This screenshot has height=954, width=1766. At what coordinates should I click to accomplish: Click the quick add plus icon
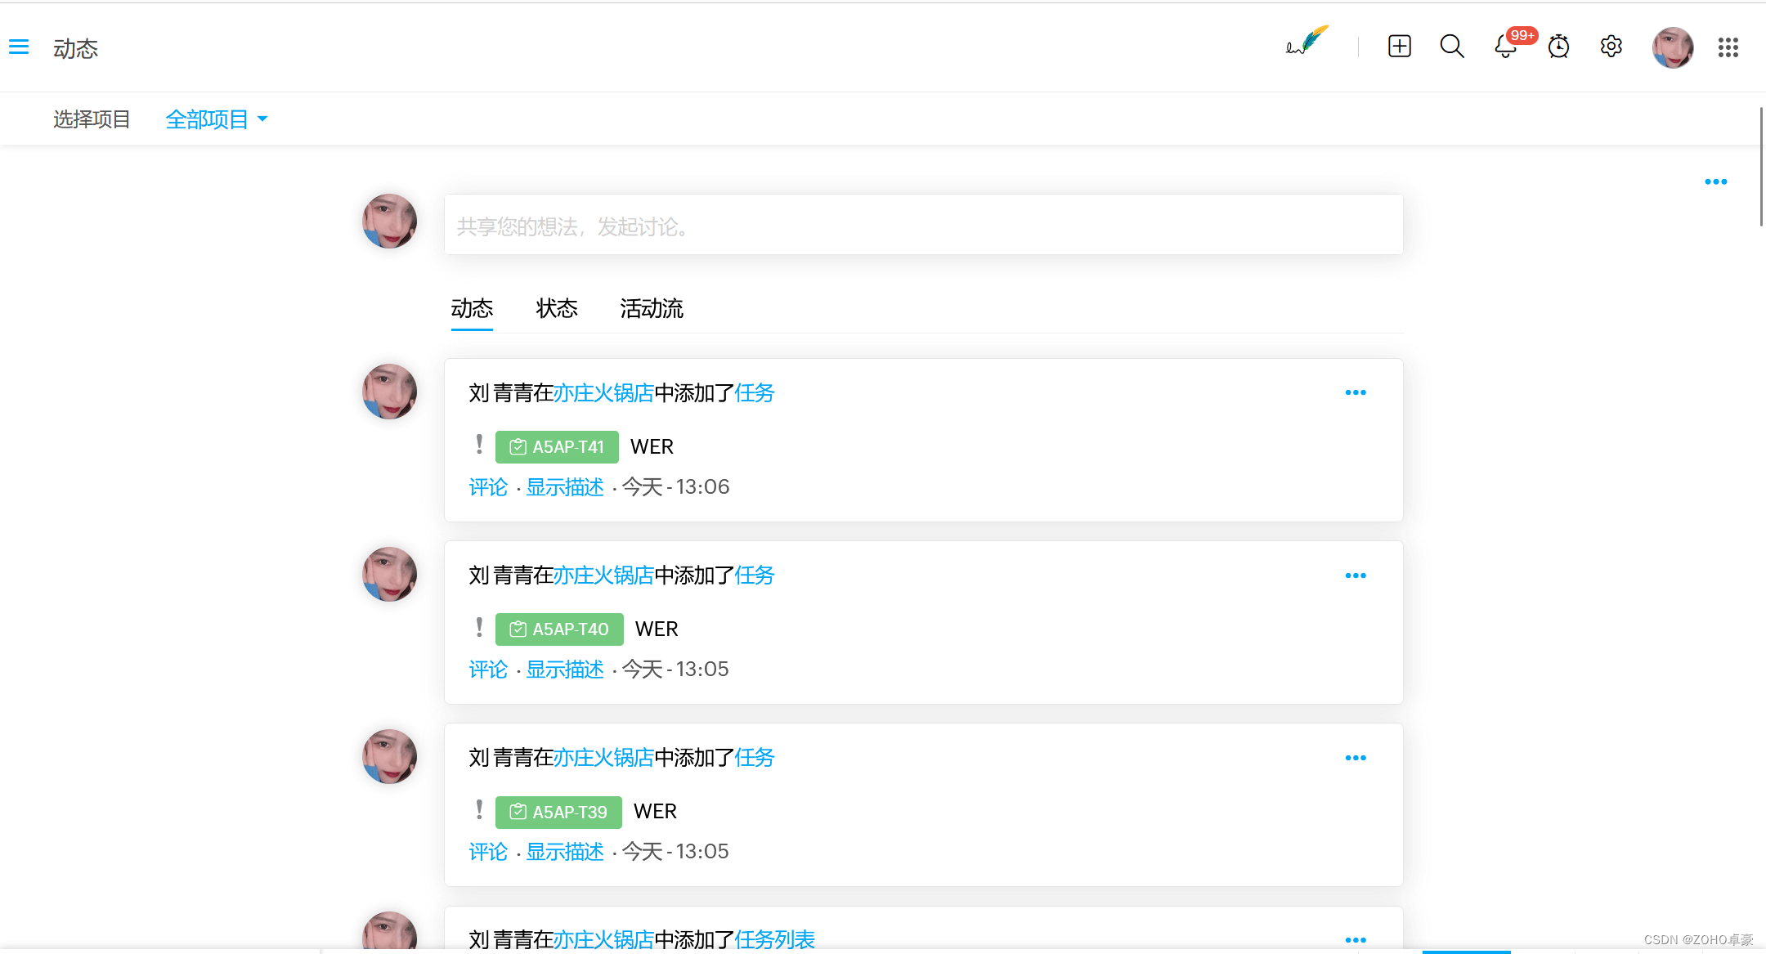pyautogui.click(x=1400, y=47)
